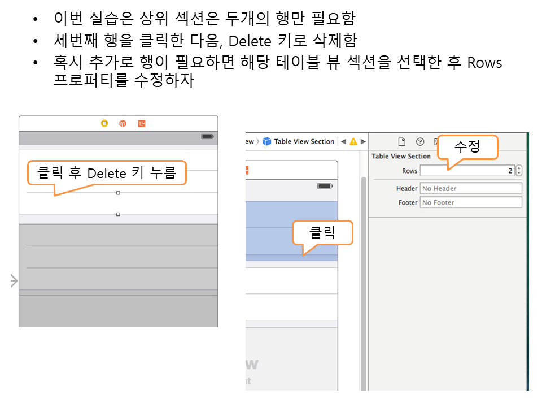This screenshot has height=407, width=542.
Task: Go to next issue with right arrow
Action: coord(363,142)
